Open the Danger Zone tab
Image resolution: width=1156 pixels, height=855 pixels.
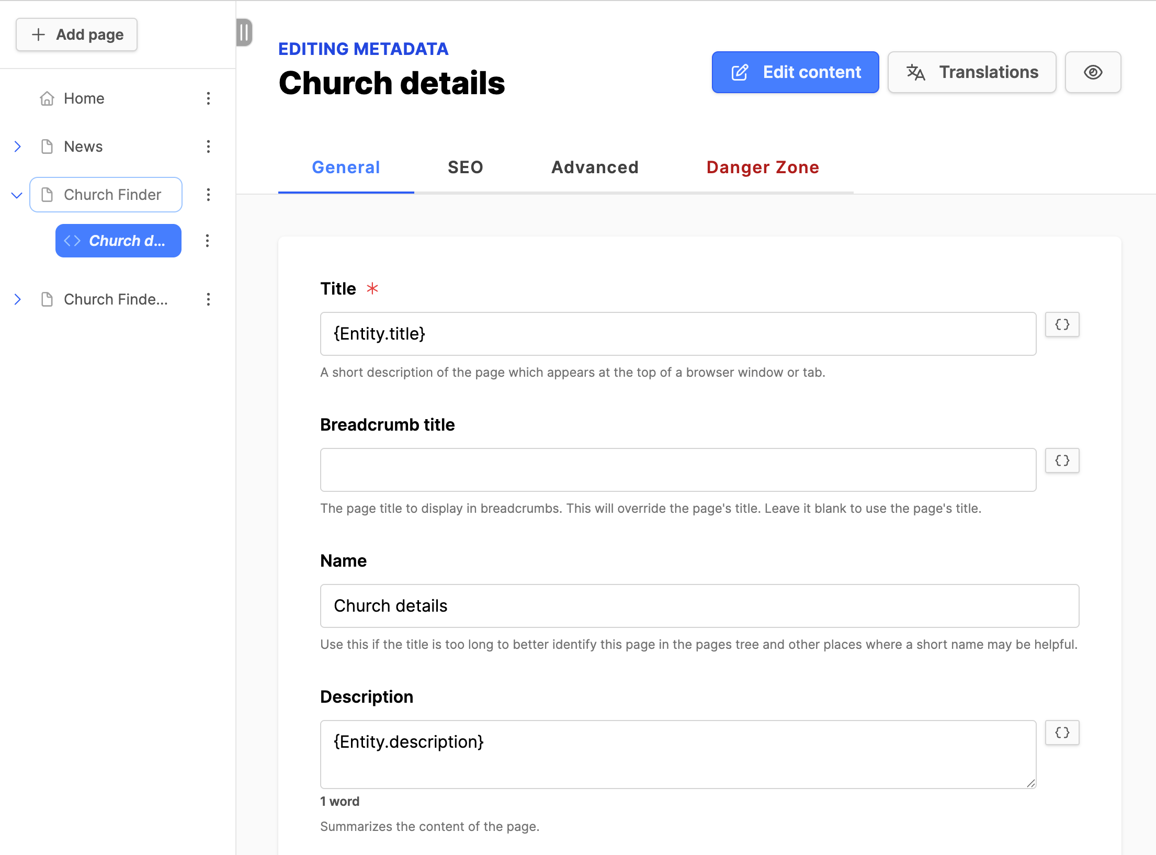pos(762,167)
